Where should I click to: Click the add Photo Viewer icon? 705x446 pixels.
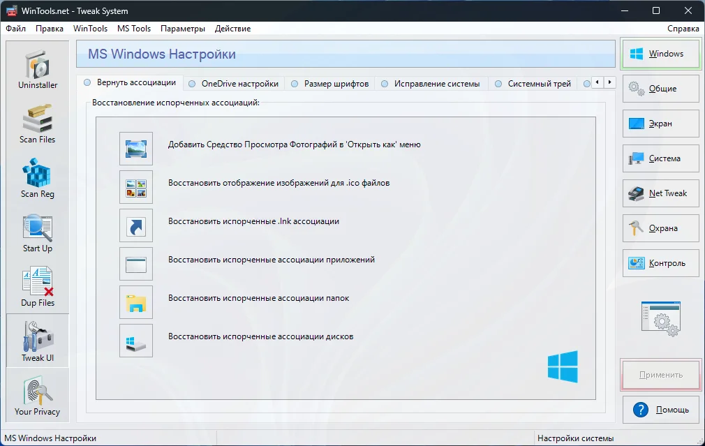[135, 148]
